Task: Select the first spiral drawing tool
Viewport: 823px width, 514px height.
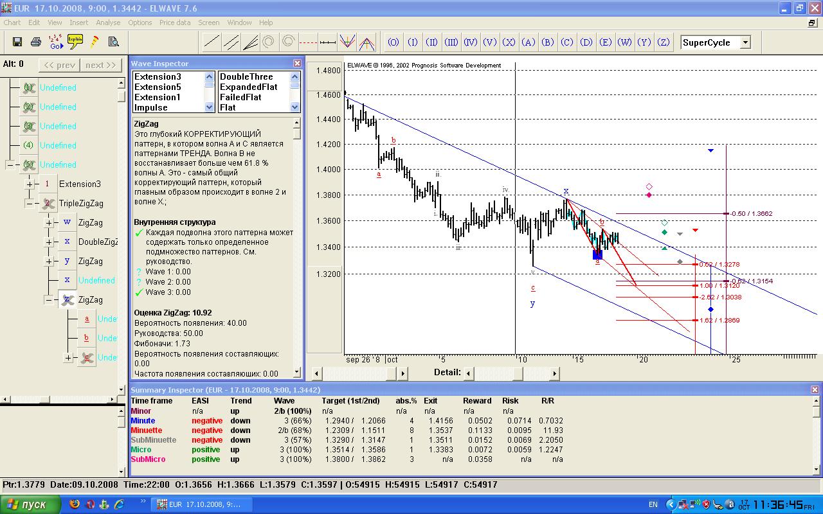Action: click(x=269, y=42)
